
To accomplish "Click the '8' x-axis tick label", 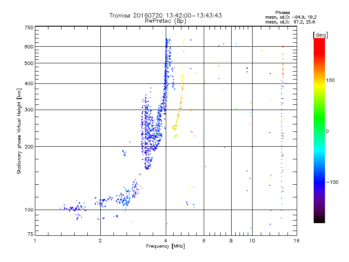I will (231, 241).
